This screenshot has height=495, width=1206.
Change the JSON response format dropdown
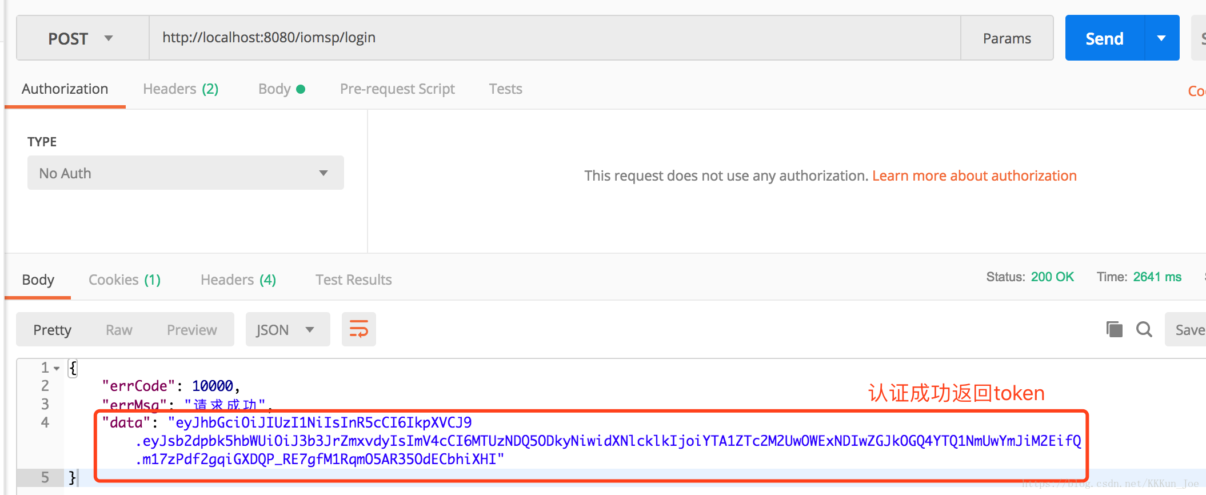coord(287,330)
